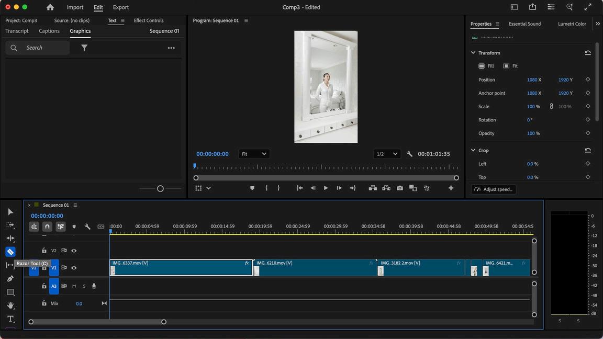The width and height of the screenshot is (603, 339).
Task: Open the Essential Sound tab
Action: (524, 24)
